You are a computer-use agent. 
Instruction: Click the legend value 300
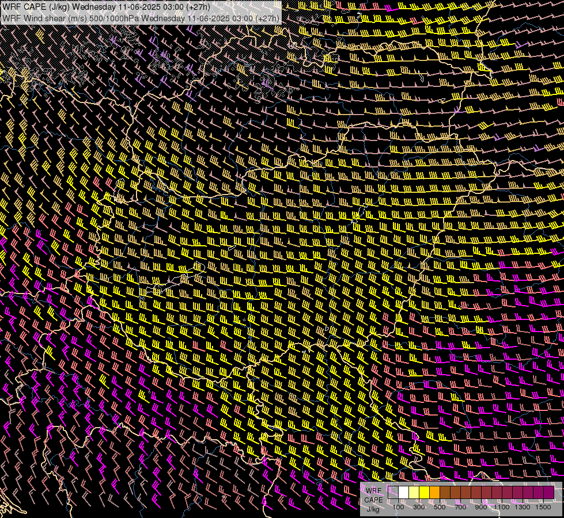pyautogui.click(x=419, y=507)
